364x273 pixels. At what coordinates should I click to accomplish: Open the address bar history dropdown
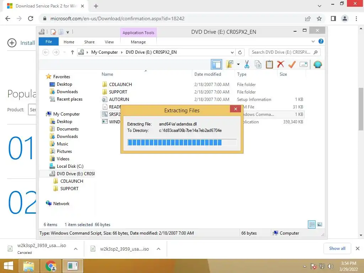click(x=232, y=52)
